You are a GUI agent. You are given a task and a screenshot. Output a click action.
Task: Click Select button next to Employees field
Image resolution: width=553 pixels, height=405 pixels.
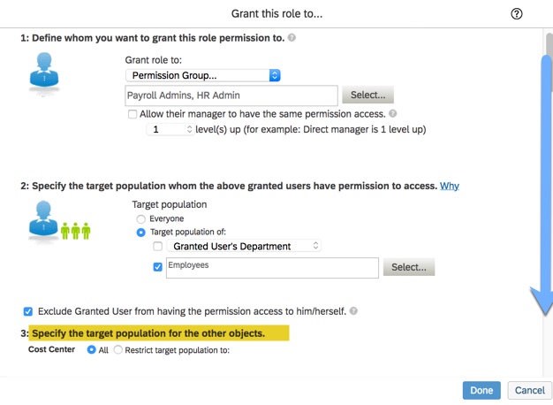point(408,267)
